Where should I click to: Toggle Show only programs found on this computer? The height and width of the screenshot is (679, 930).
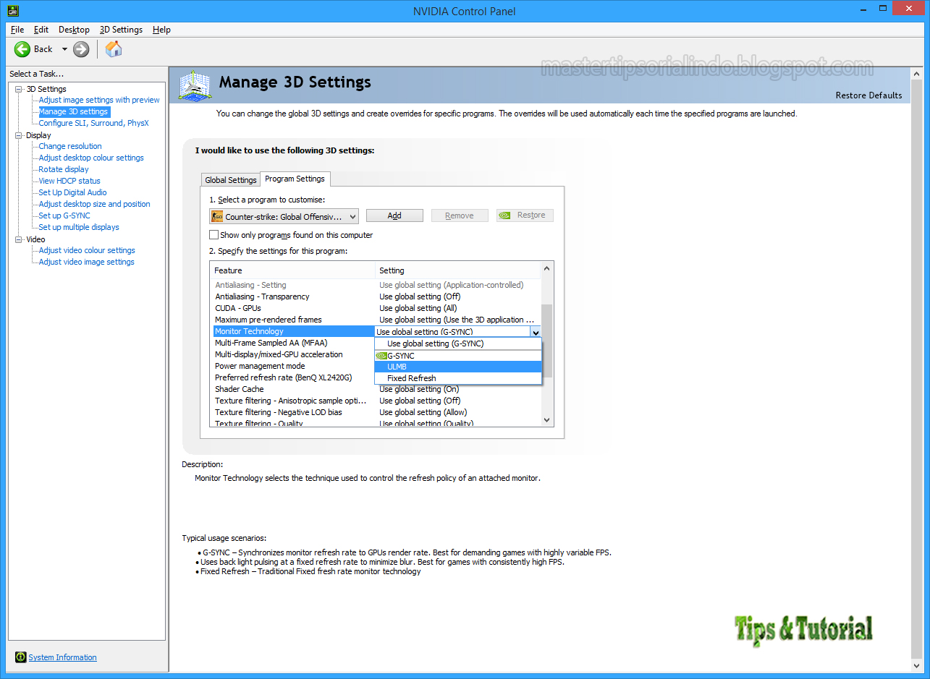point(214,235)
